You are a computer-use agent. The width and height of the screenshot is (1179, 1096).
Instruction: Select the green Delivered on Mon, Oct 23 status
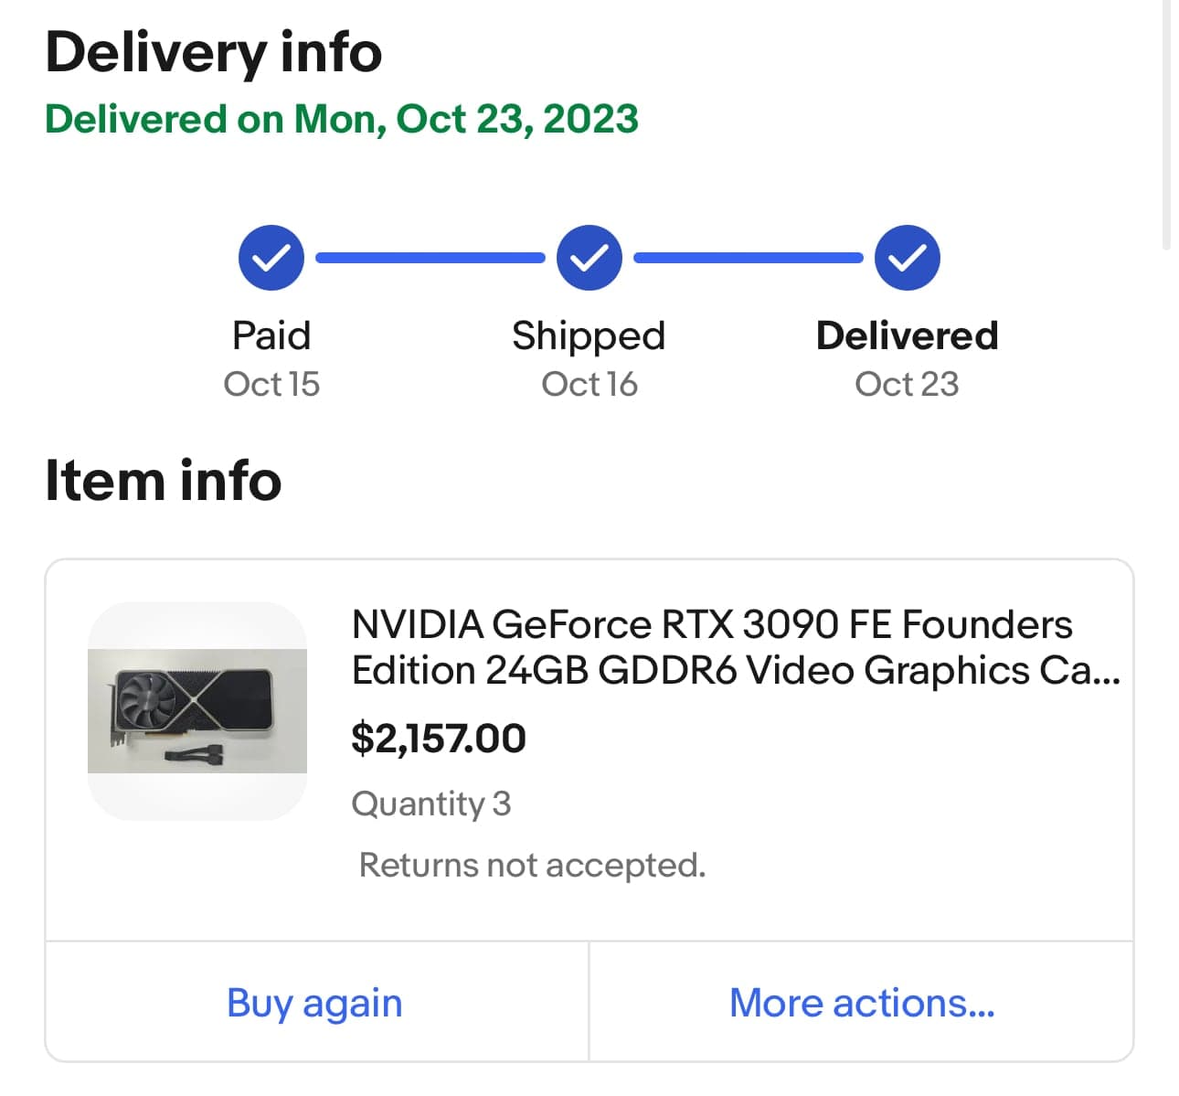pos(342,120)
